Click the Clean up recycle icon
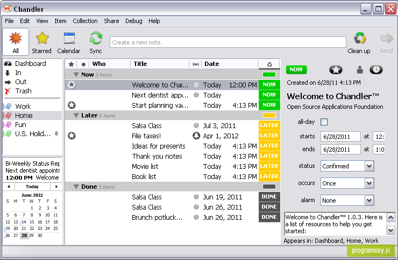Screen dimensions: 398x260 (x=360, y=39)
